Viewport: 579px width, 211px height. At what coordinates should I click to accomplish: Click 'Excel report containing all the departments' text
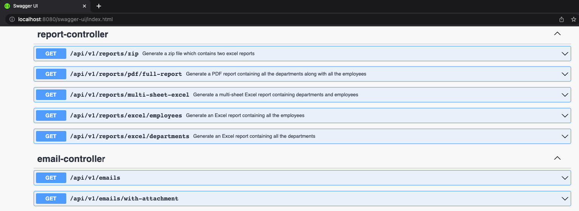coord(254,136)
